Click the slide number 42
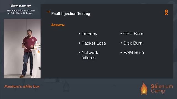This screenshot has height=99, width=177. point(49,12)
